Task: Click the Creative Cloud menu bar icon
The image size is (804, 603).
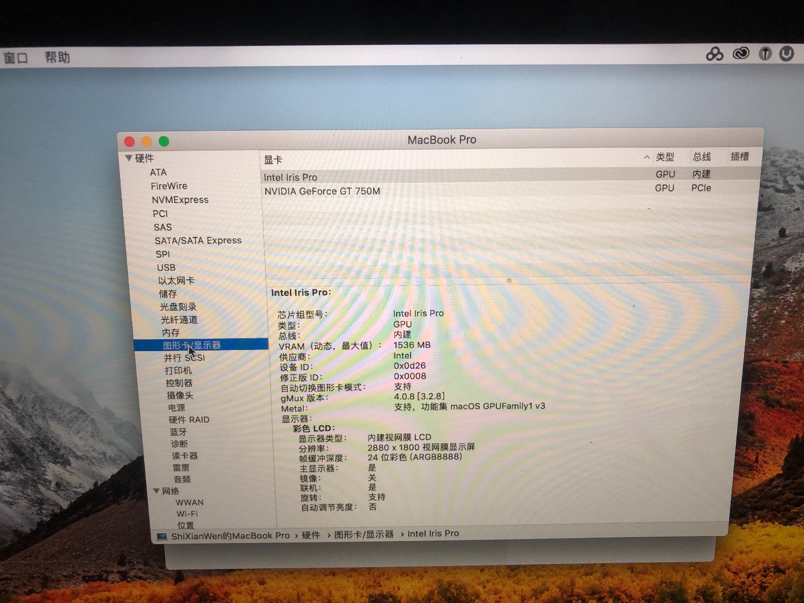Action: (741, 53)
